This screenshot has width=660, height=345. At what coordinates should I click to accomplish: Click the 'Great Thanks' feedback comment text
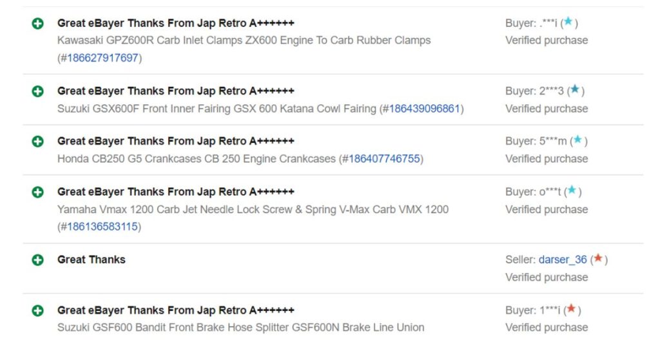pos(92,259)
